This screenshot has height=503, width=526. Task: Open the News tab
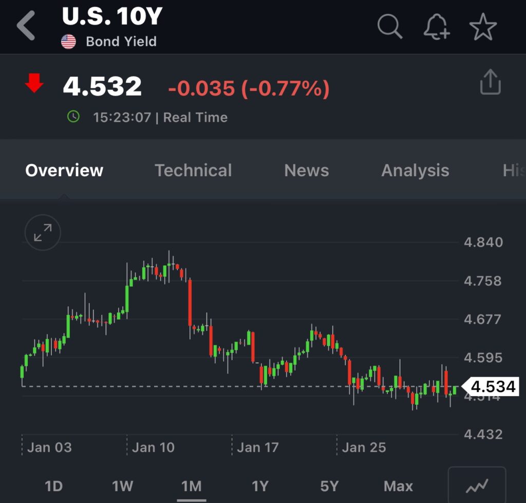coord(307,171)
